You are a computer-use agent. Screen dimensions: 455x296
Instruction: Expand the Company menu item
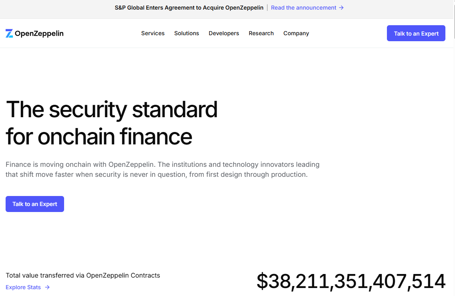tap(296, 33)
